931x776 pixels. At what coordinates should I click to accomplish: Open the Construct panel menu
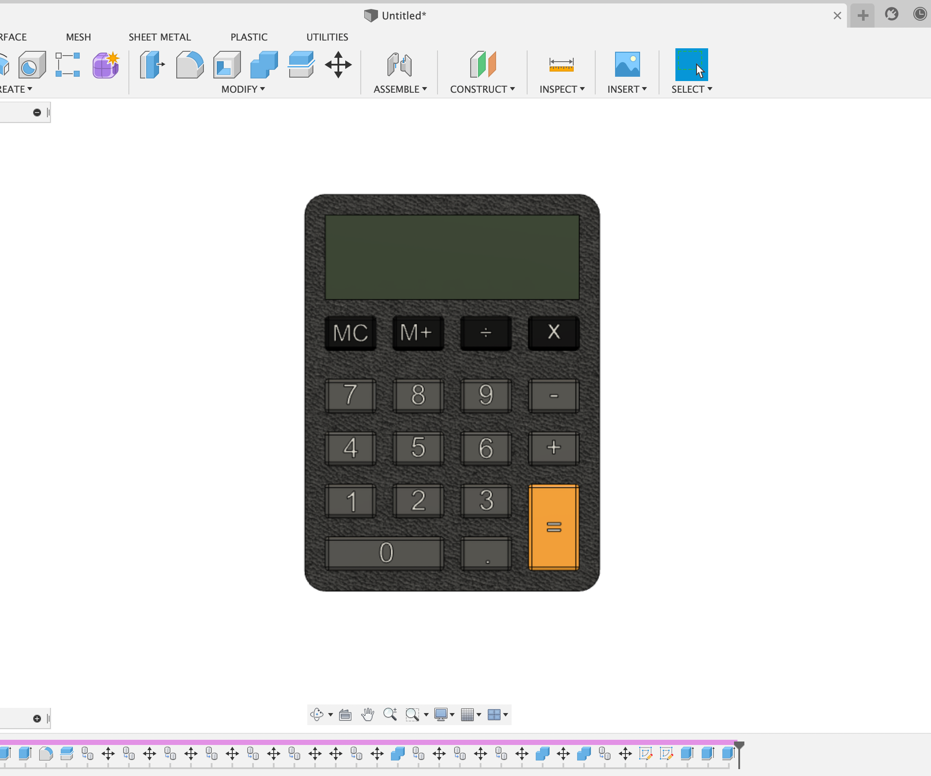(482, 89)
